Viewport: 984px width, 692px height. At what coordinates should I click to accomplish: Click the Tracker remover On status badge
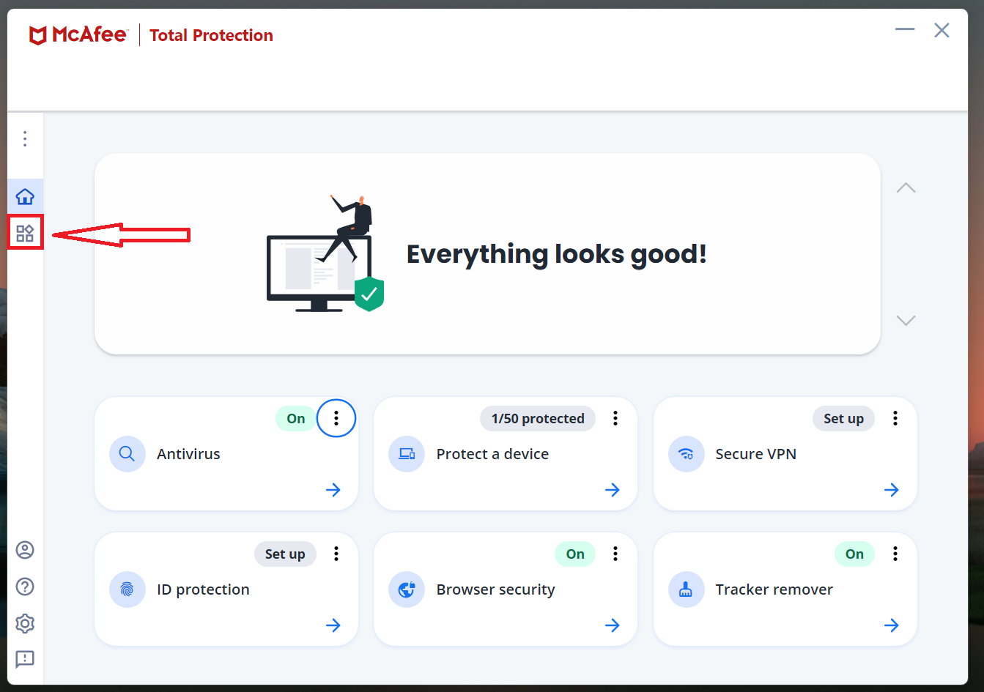pyautogui.click(x=854, y=554)
